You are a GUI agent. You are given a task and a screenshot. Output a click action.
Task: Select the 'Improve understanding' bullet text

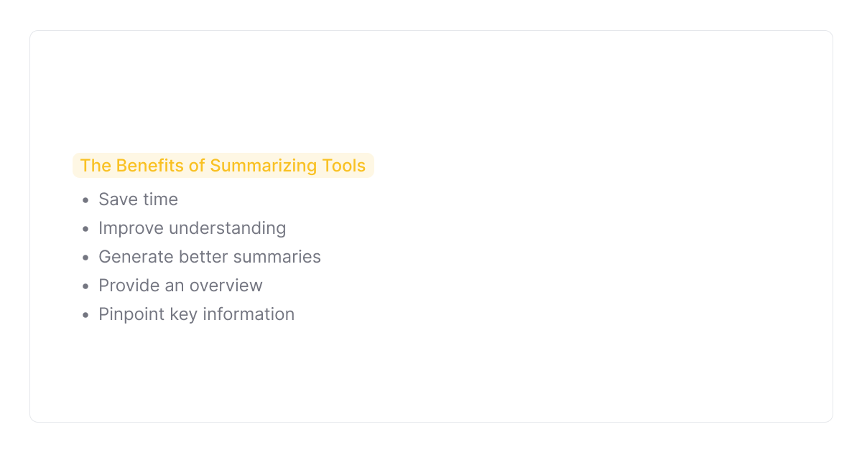pos(192,228)
